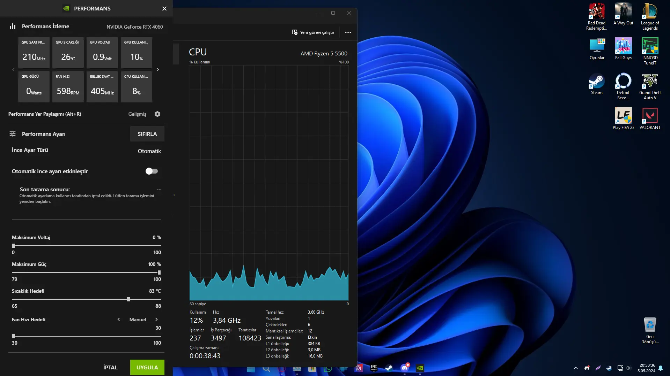The image size is (670, 376).
Task: Select the Steam desktop shortcut
Action: (x=597, y=84)
